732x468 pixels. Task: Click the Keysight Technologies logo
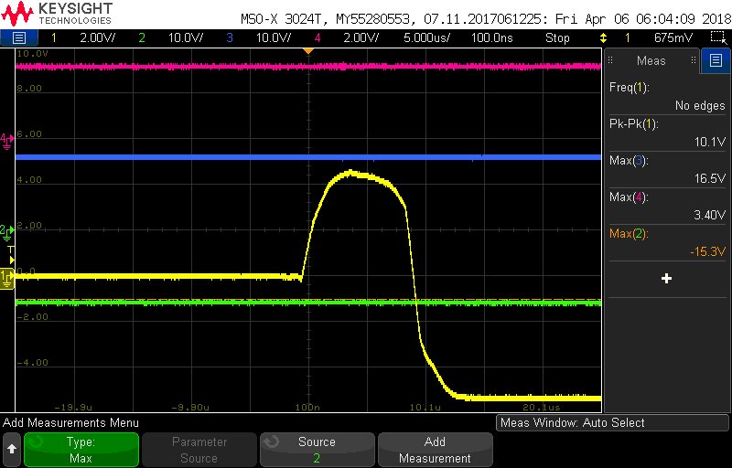(57, 14)
